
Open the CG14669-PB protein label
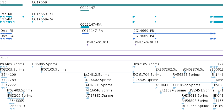[144, 31]
